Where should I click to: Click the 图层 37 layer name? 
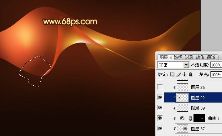(198, 129)
